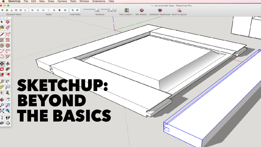
Task: Enable X-Ray style in Styles
Action: point(32,10)
